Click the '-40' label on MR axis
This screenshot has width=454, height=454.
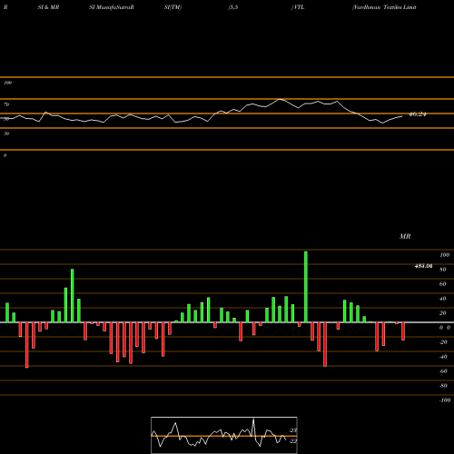[x=443, y=357]
